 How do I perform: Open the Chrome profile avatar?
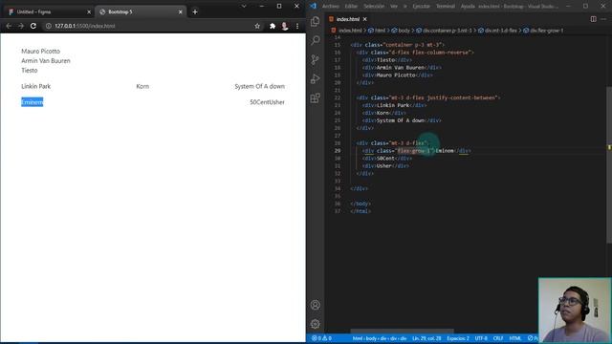285,26
